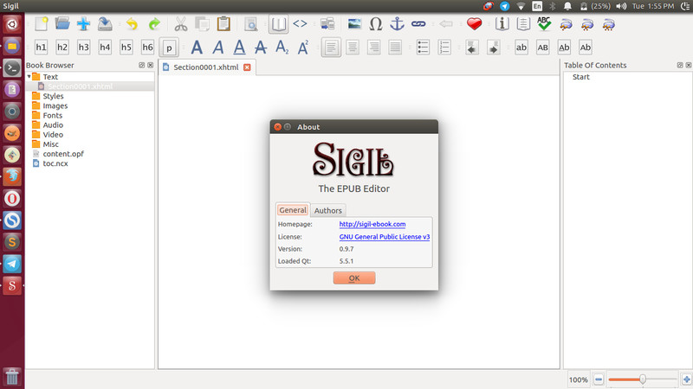Redo the last action
Image resolution: width=693 pixels, height=389 pixels.
click(154, 24)
